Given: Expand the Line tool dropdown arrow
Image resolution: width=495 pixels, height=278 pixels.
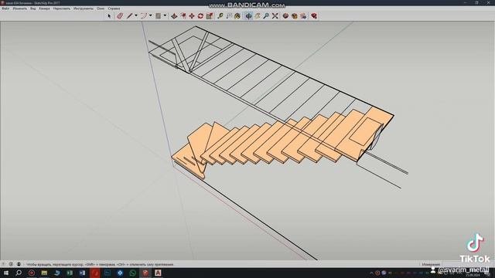Looking at the screenshot, I should pyautogui.click(x=136, y=15).
